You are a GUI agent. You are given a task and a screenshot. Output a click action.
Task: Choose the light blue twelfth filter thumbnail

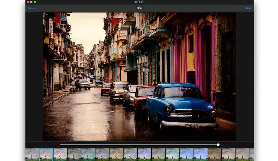187,155
